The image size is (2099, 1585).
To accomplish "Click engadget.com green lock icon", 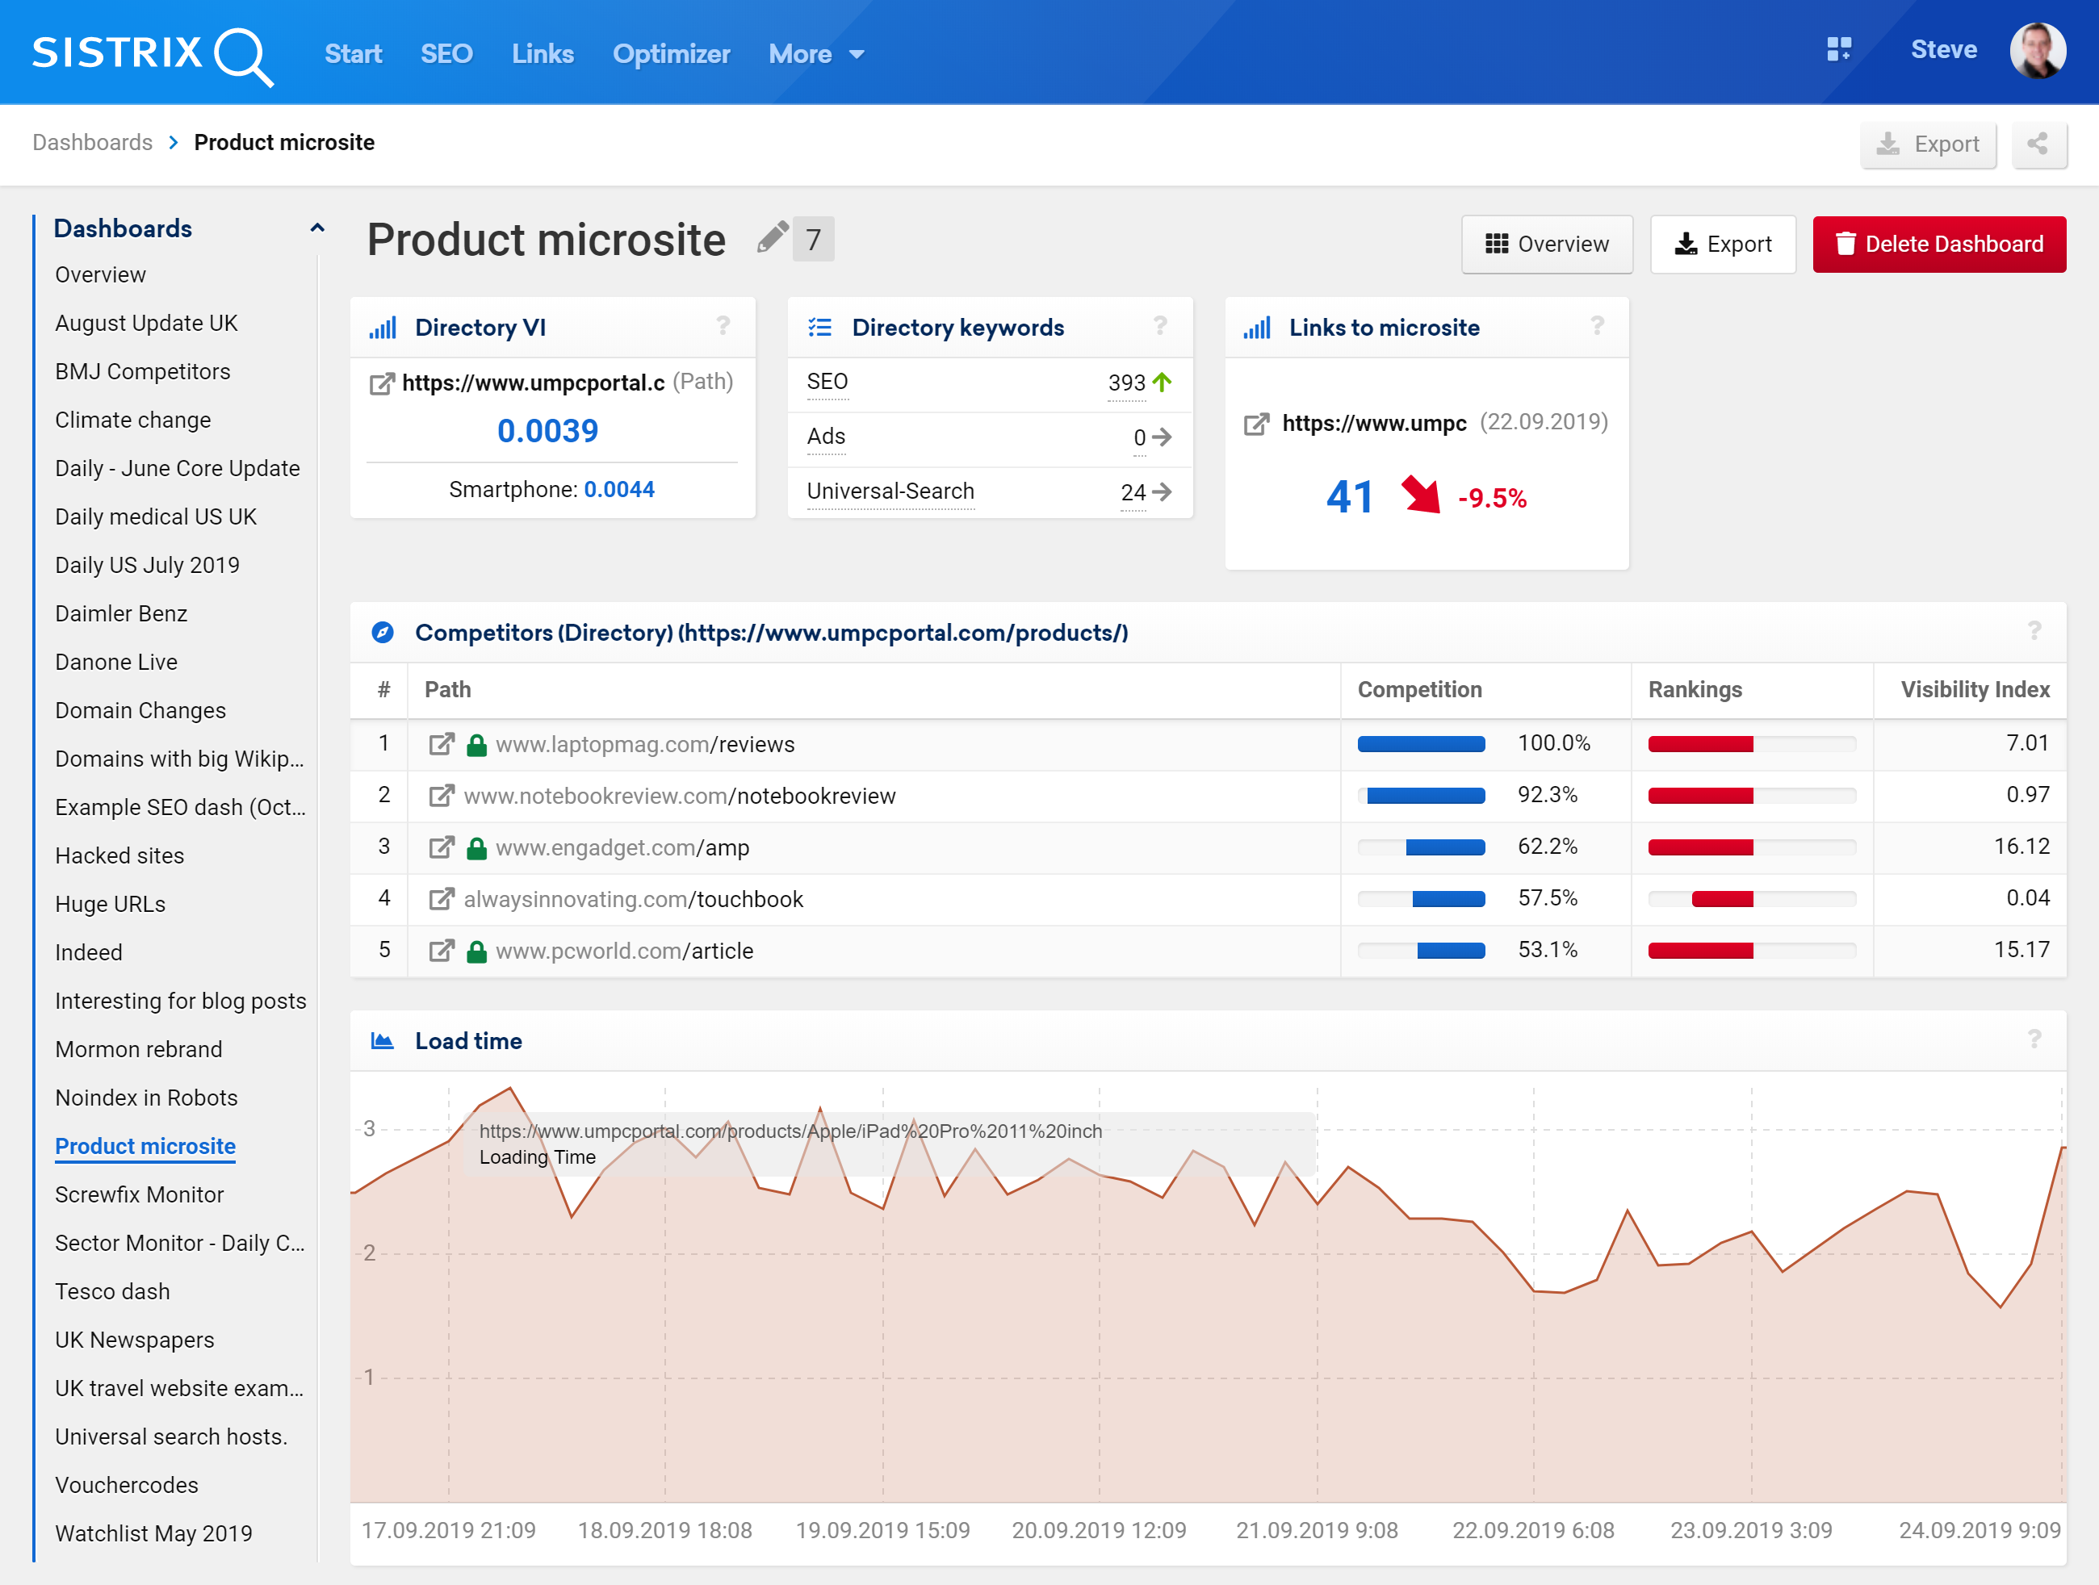I will [x=477, y=847].
